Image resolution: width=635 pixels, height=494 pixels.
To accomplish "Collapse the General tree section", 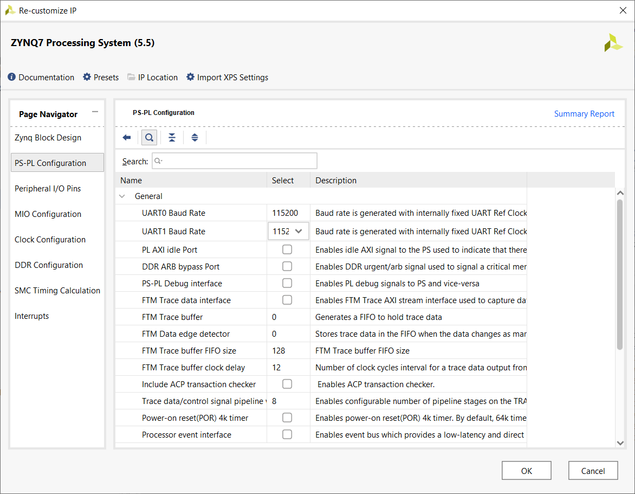I will [x=122, y=196].
